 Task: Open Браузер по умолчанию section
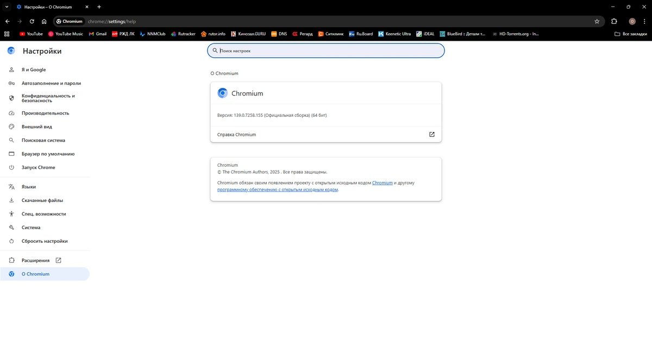(45, 154)
